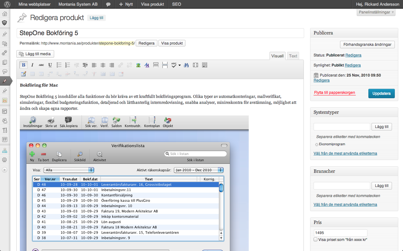This screenshot has width=403, height=251.
Task: Open the Montania System AB menu
Action: tap(78, 4)
